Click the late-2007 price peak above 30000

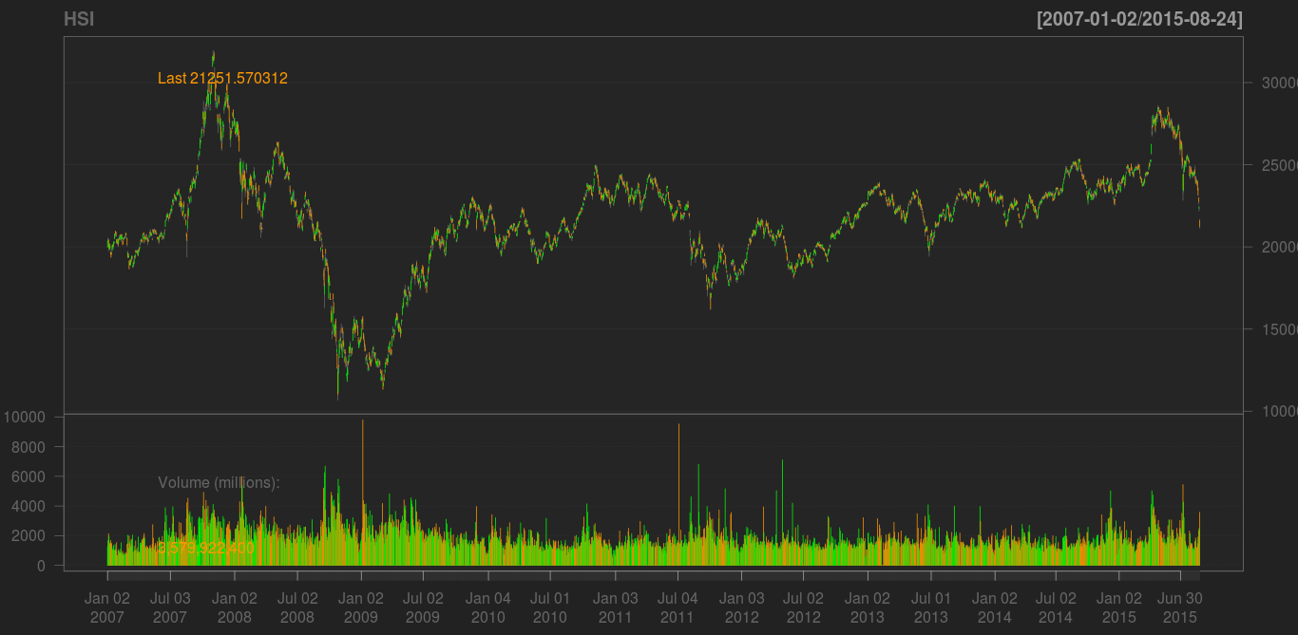[213, 66]
